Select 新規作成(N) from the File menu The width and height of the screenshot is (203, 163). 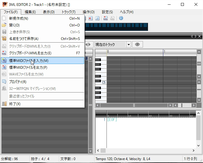pos(42,18)
